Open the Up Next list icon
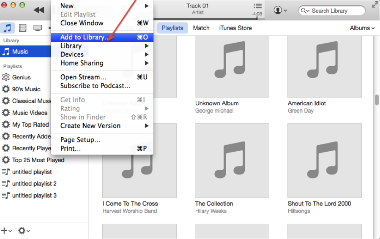The width and height of the screenshot is (380, 239). click(257, 6)
